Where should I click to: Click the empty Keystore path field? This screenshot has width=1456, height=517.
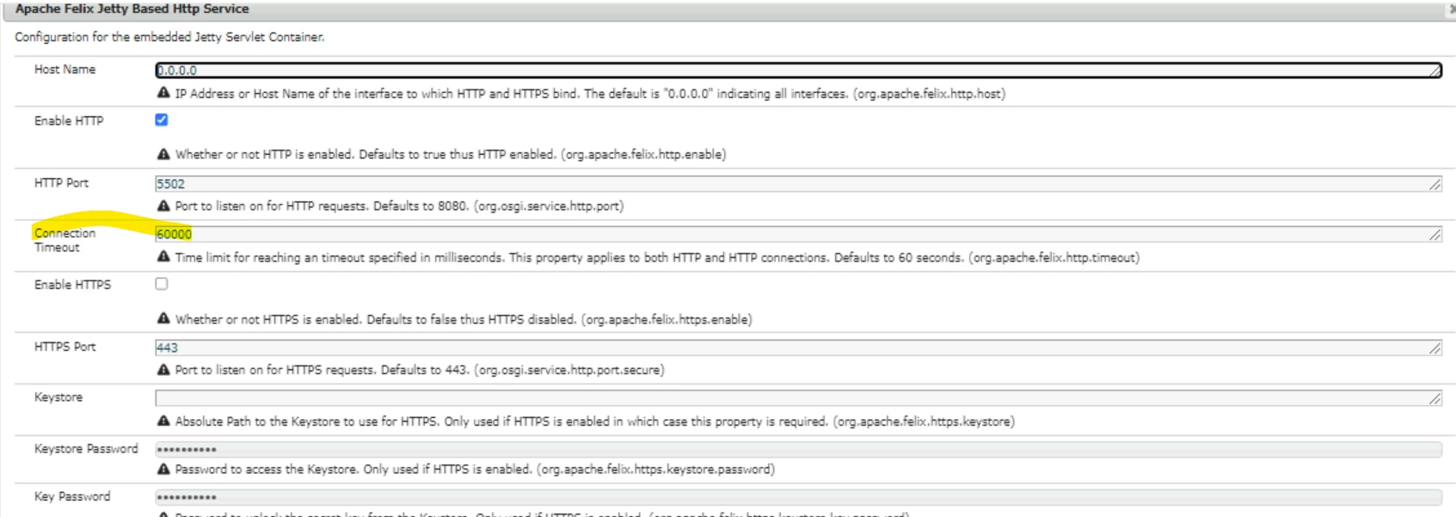click(x=798, y=398)
